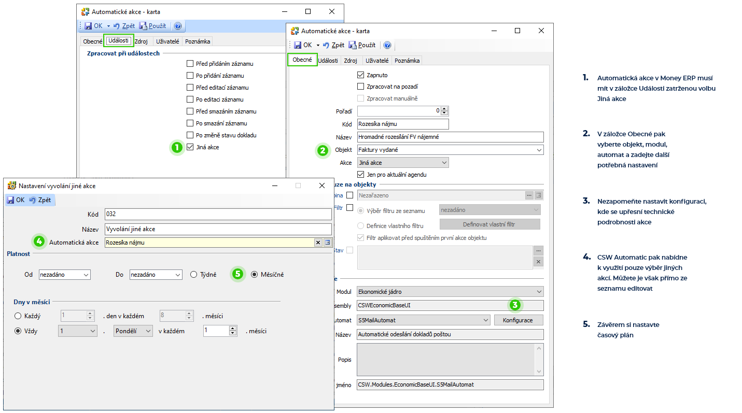Enable Zpracovat na pozadí checkbox
This screenshot has width=742, height=413.
tap(361, 87)
